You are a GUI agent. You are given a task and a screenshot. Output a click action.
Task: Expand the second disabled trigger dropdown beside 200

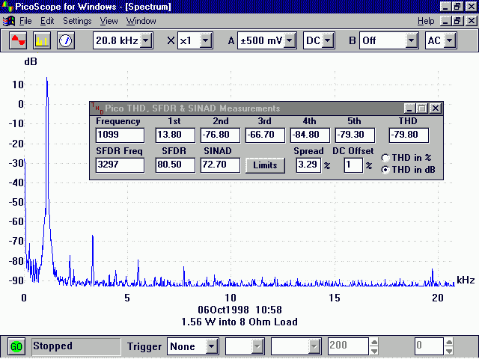click(314, 346)
